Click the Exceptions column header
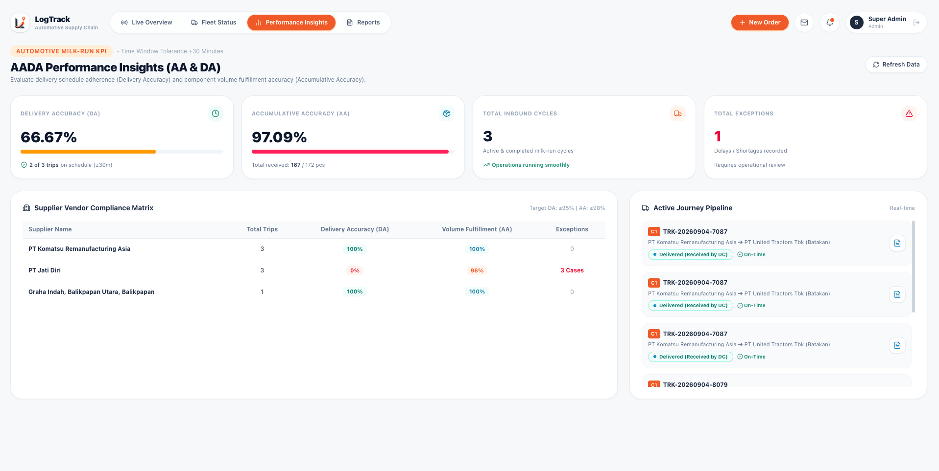 (x=572, y=229)
